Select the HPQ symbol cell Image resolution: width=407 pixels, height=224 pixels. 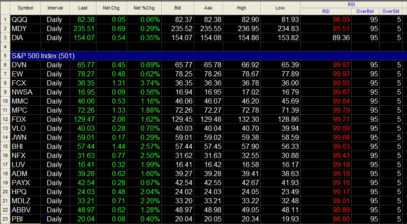click(26, 192)
